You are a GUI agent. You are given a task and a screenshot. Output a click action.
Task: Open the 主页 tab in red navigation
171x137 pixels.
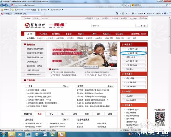30,34
